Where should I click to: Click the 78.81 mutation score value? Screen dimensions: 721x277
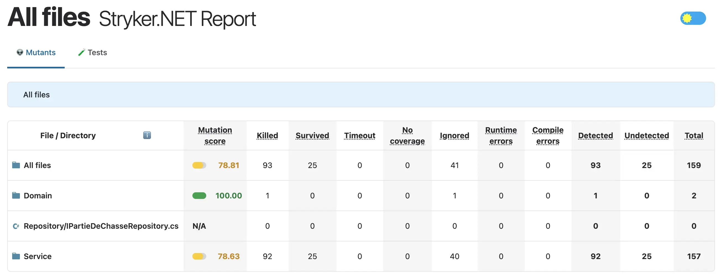coord(229,165)
